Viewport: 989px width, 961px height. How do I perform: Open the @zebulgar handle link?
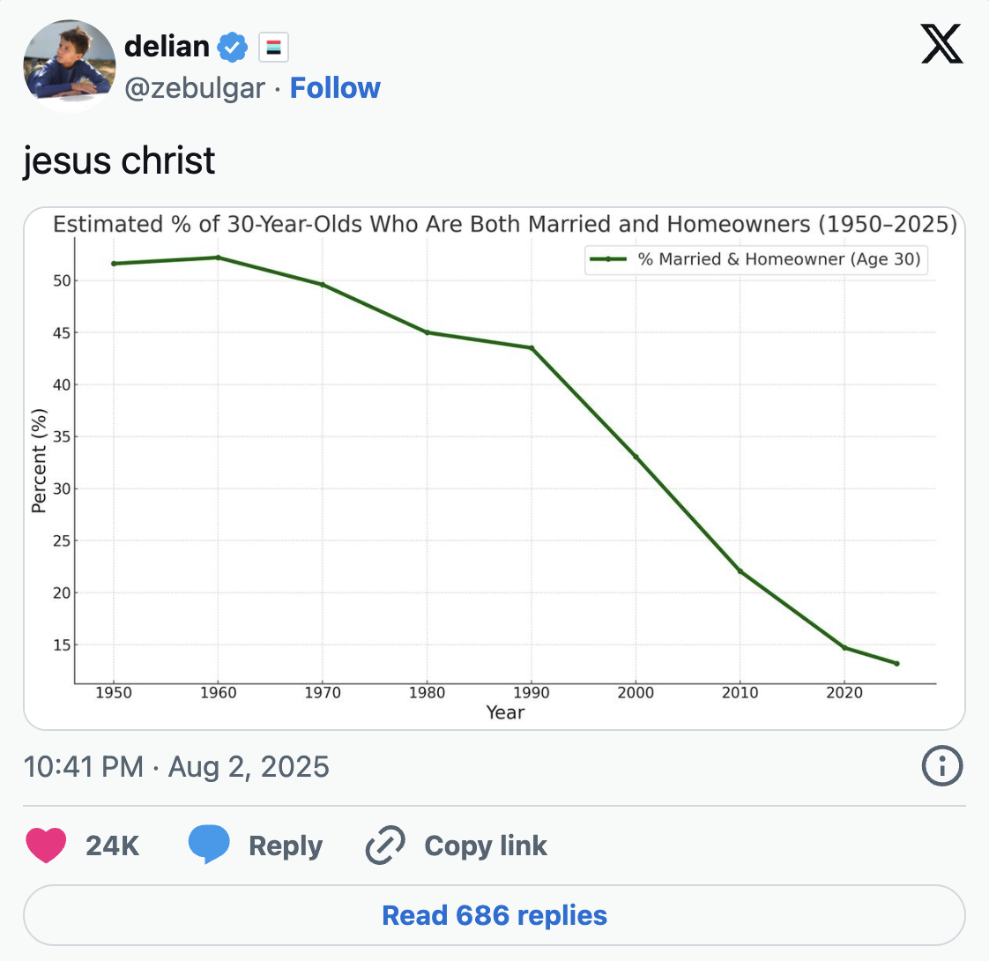(x=195, y=88)
